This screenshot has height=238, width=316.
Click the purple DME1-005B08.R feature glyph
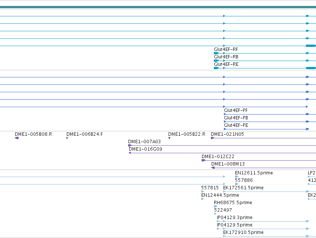(x=17, y=138)
